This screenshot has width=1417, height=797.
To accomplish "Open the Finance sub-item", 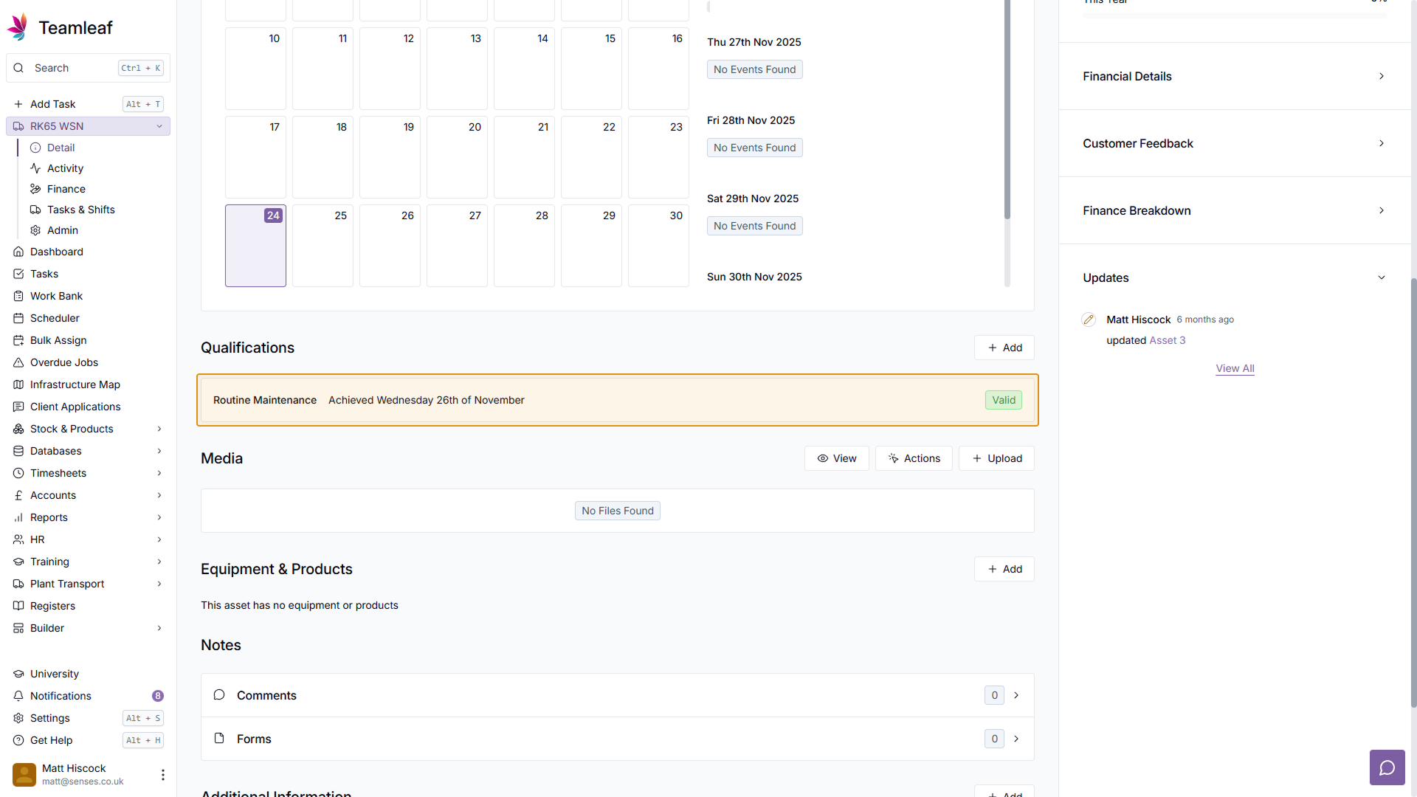I will click(66, 189).
